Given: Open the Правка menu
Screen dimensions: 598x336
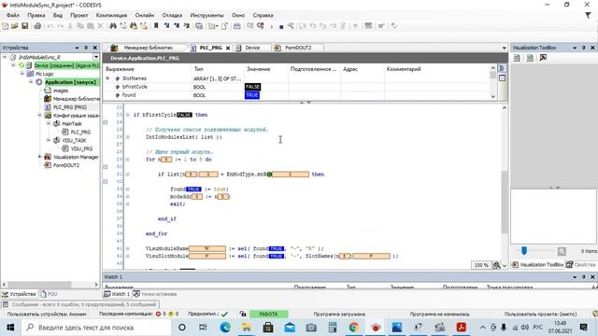Looking at the screenshot, I should pyautogui.click(x=36, y=15).
